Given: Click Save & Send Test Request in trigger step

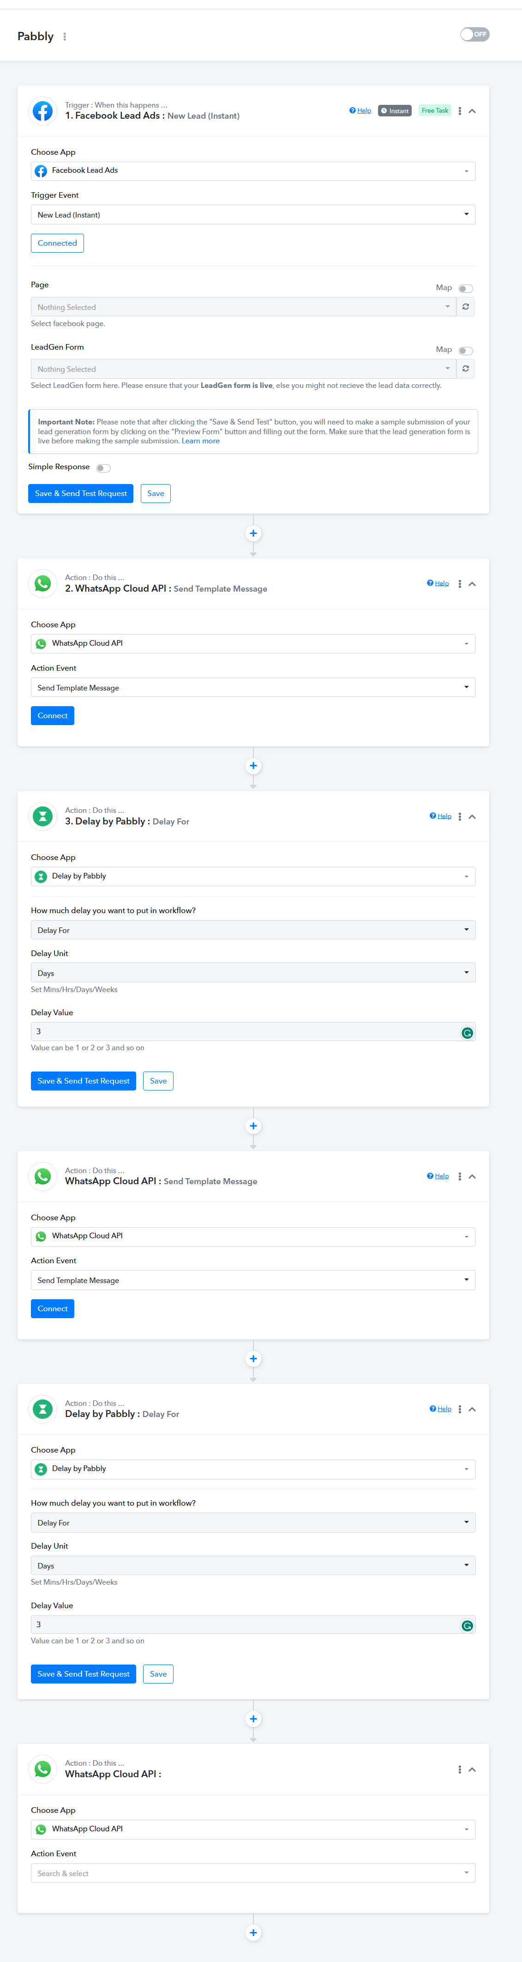Looking at the screenshot, I should click(x=81, y=494).
